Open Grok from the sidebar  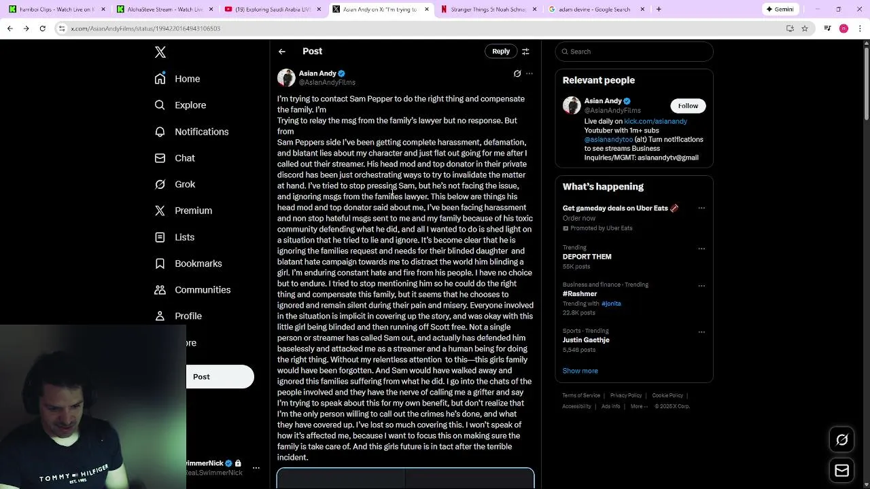pos(175,185)
